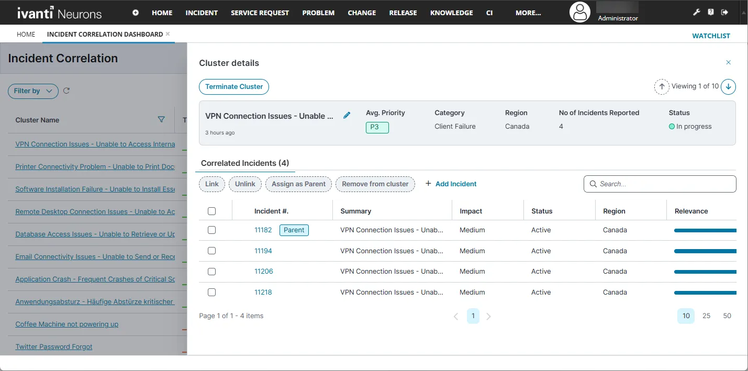Select 25 items per page
The height and width of the screenshot is (371, 748).
[706, 316]
